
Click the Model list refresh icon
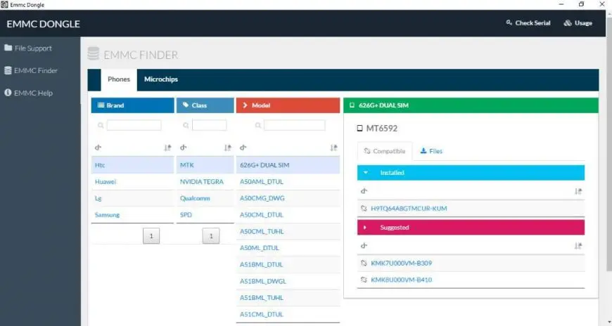243,148
